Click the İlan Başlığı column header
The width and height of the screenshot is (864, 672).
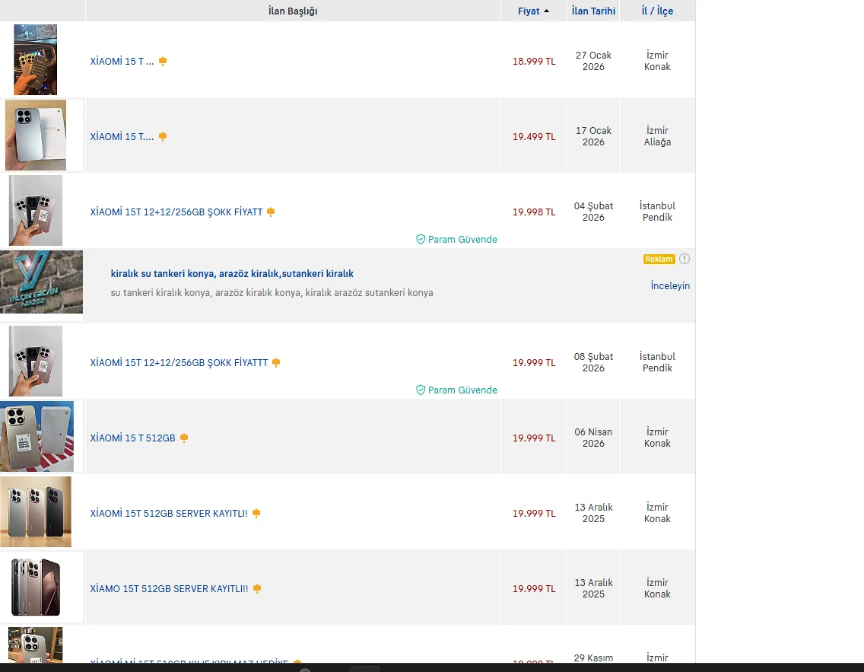(293, 11)
